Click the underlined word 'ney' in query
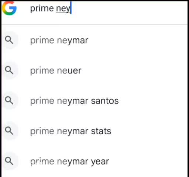This screenshot has width=189, height=177. pos(63,9)
